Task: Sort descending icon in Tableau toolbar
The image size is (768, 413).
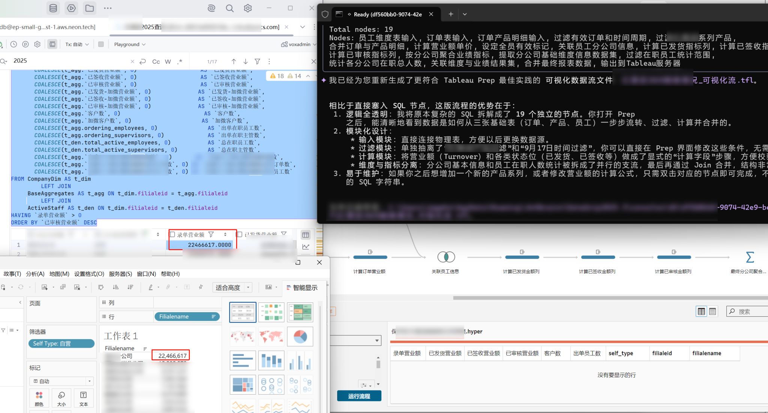Action: click(x=130, y=287)
